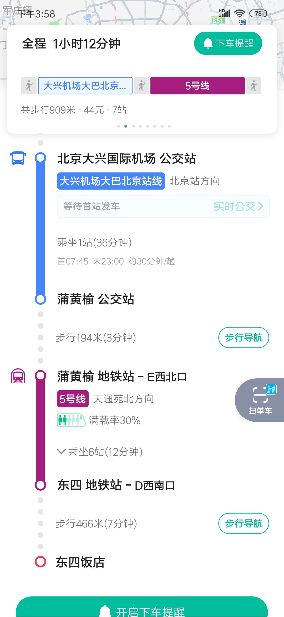This screenshot has width=284, height=617.
Task: Select the 大兴机场大巴北京 route segment
Action: (85, 86)
